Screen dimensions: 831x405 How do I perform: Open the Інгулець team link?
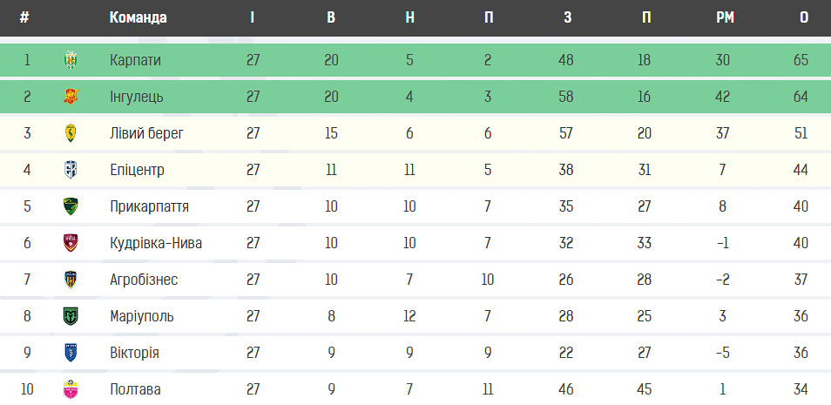tap(136, 97)
